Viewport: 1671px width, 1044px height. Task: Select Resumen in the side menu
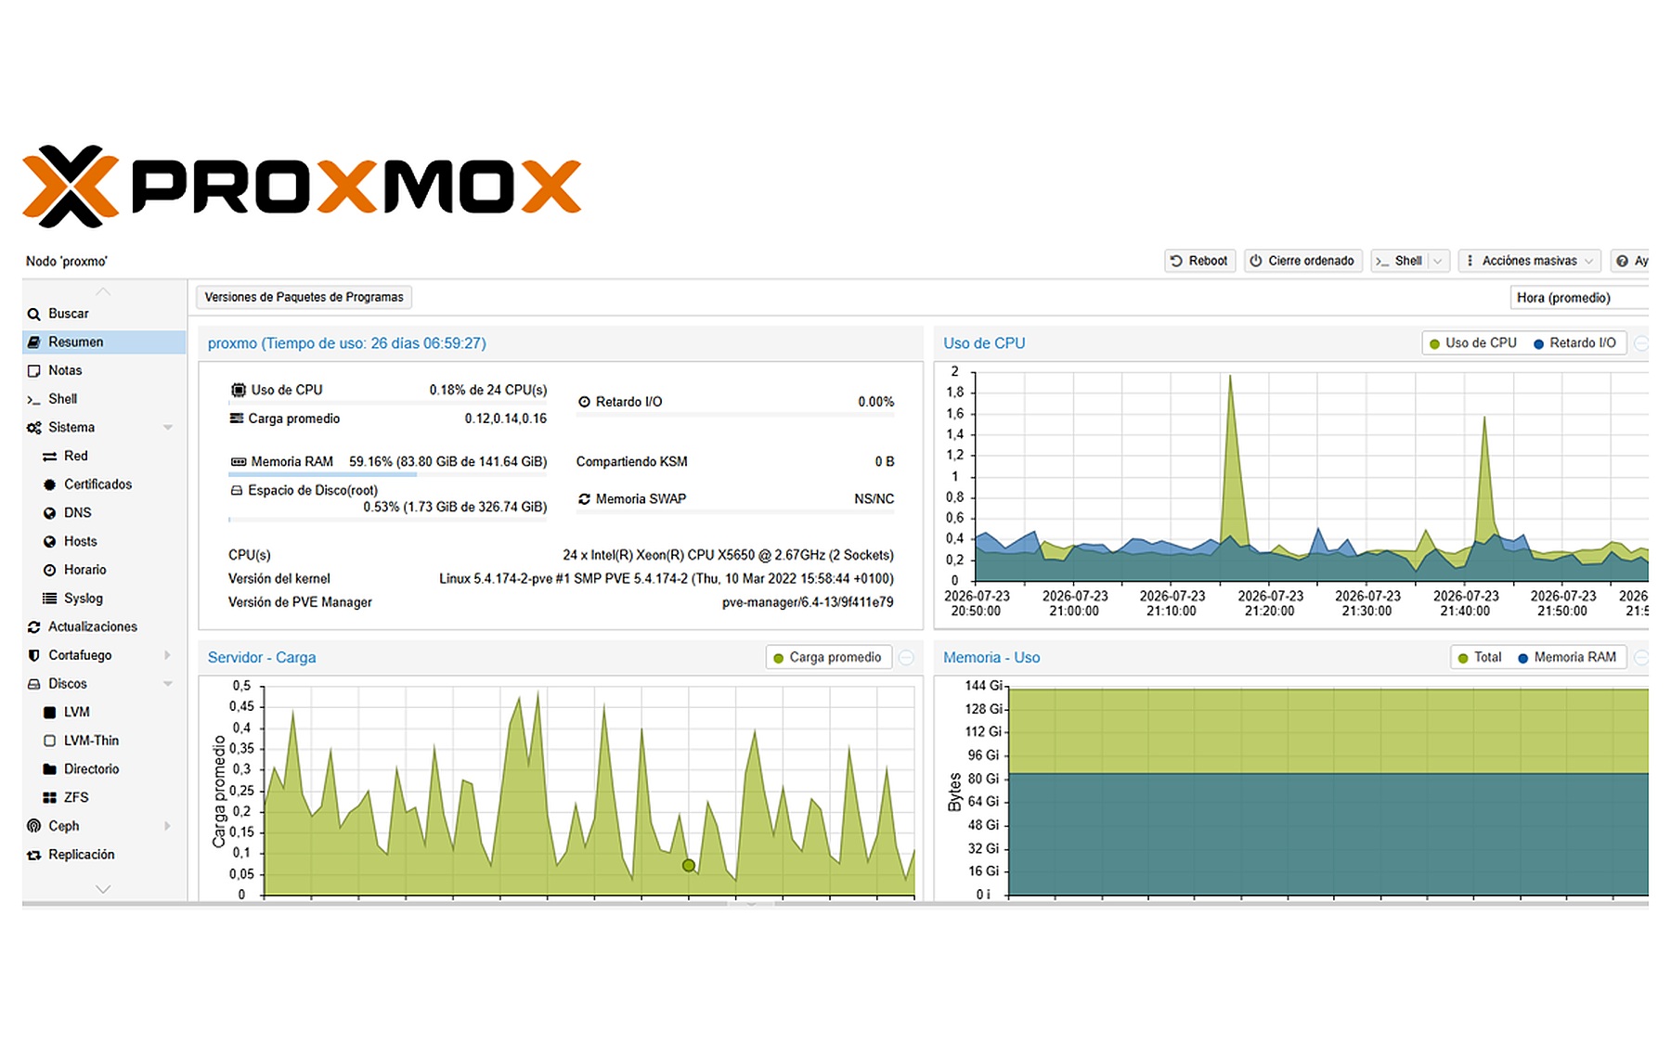point(104,342)
